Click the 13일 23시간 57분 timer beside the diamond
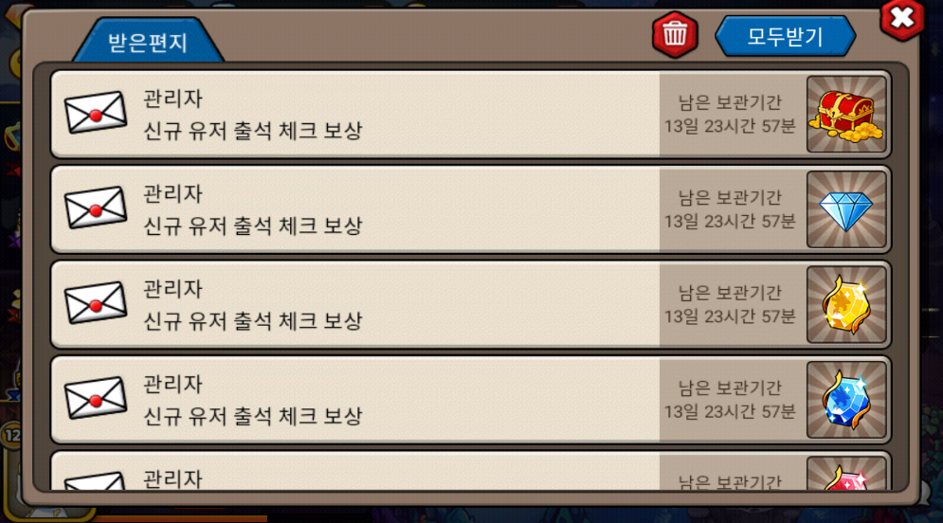The height and width of the screenshot is (523, 943). pyautogui.click(x=730, y=221)
